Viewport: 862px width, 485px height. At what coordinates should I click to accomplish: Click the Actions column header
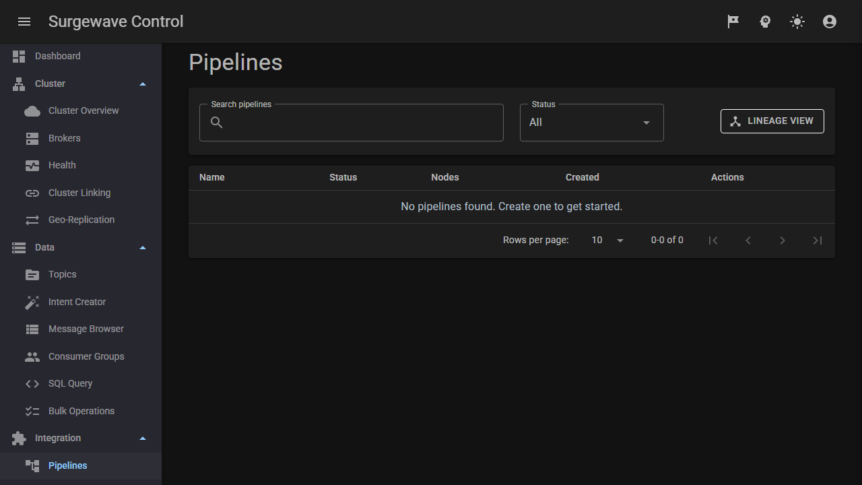727,178
